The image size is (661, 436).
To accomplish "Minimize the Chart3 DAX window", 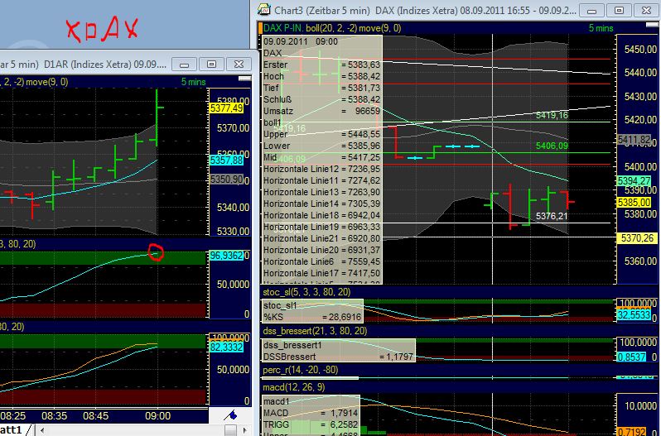I will (x=591, y=11).
